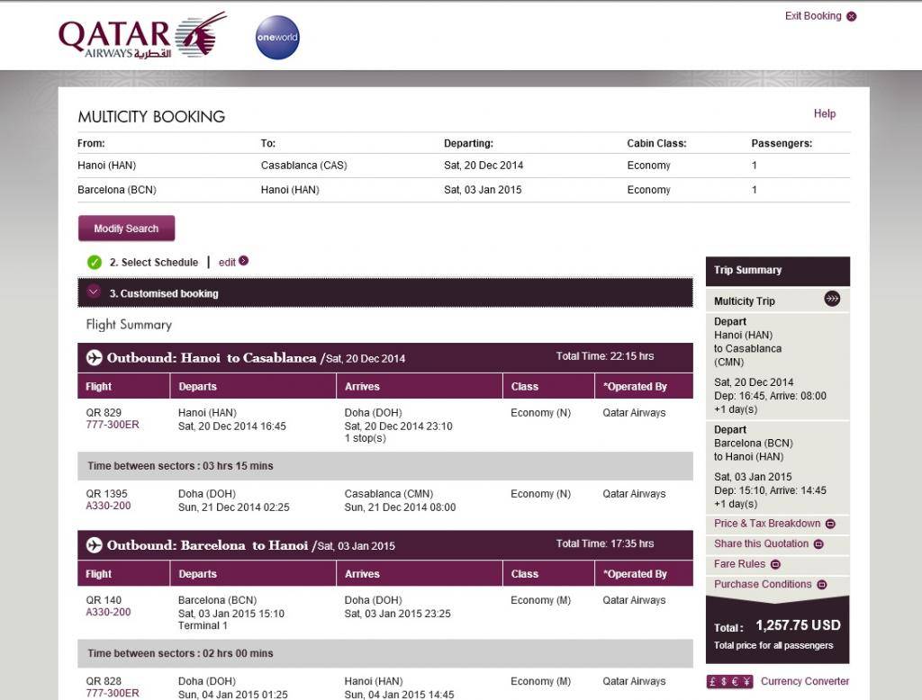Click the Sat, 03 Jan 2015 departing date cell
The height and width of the screenshot is (700, 922).
point(483,190)
